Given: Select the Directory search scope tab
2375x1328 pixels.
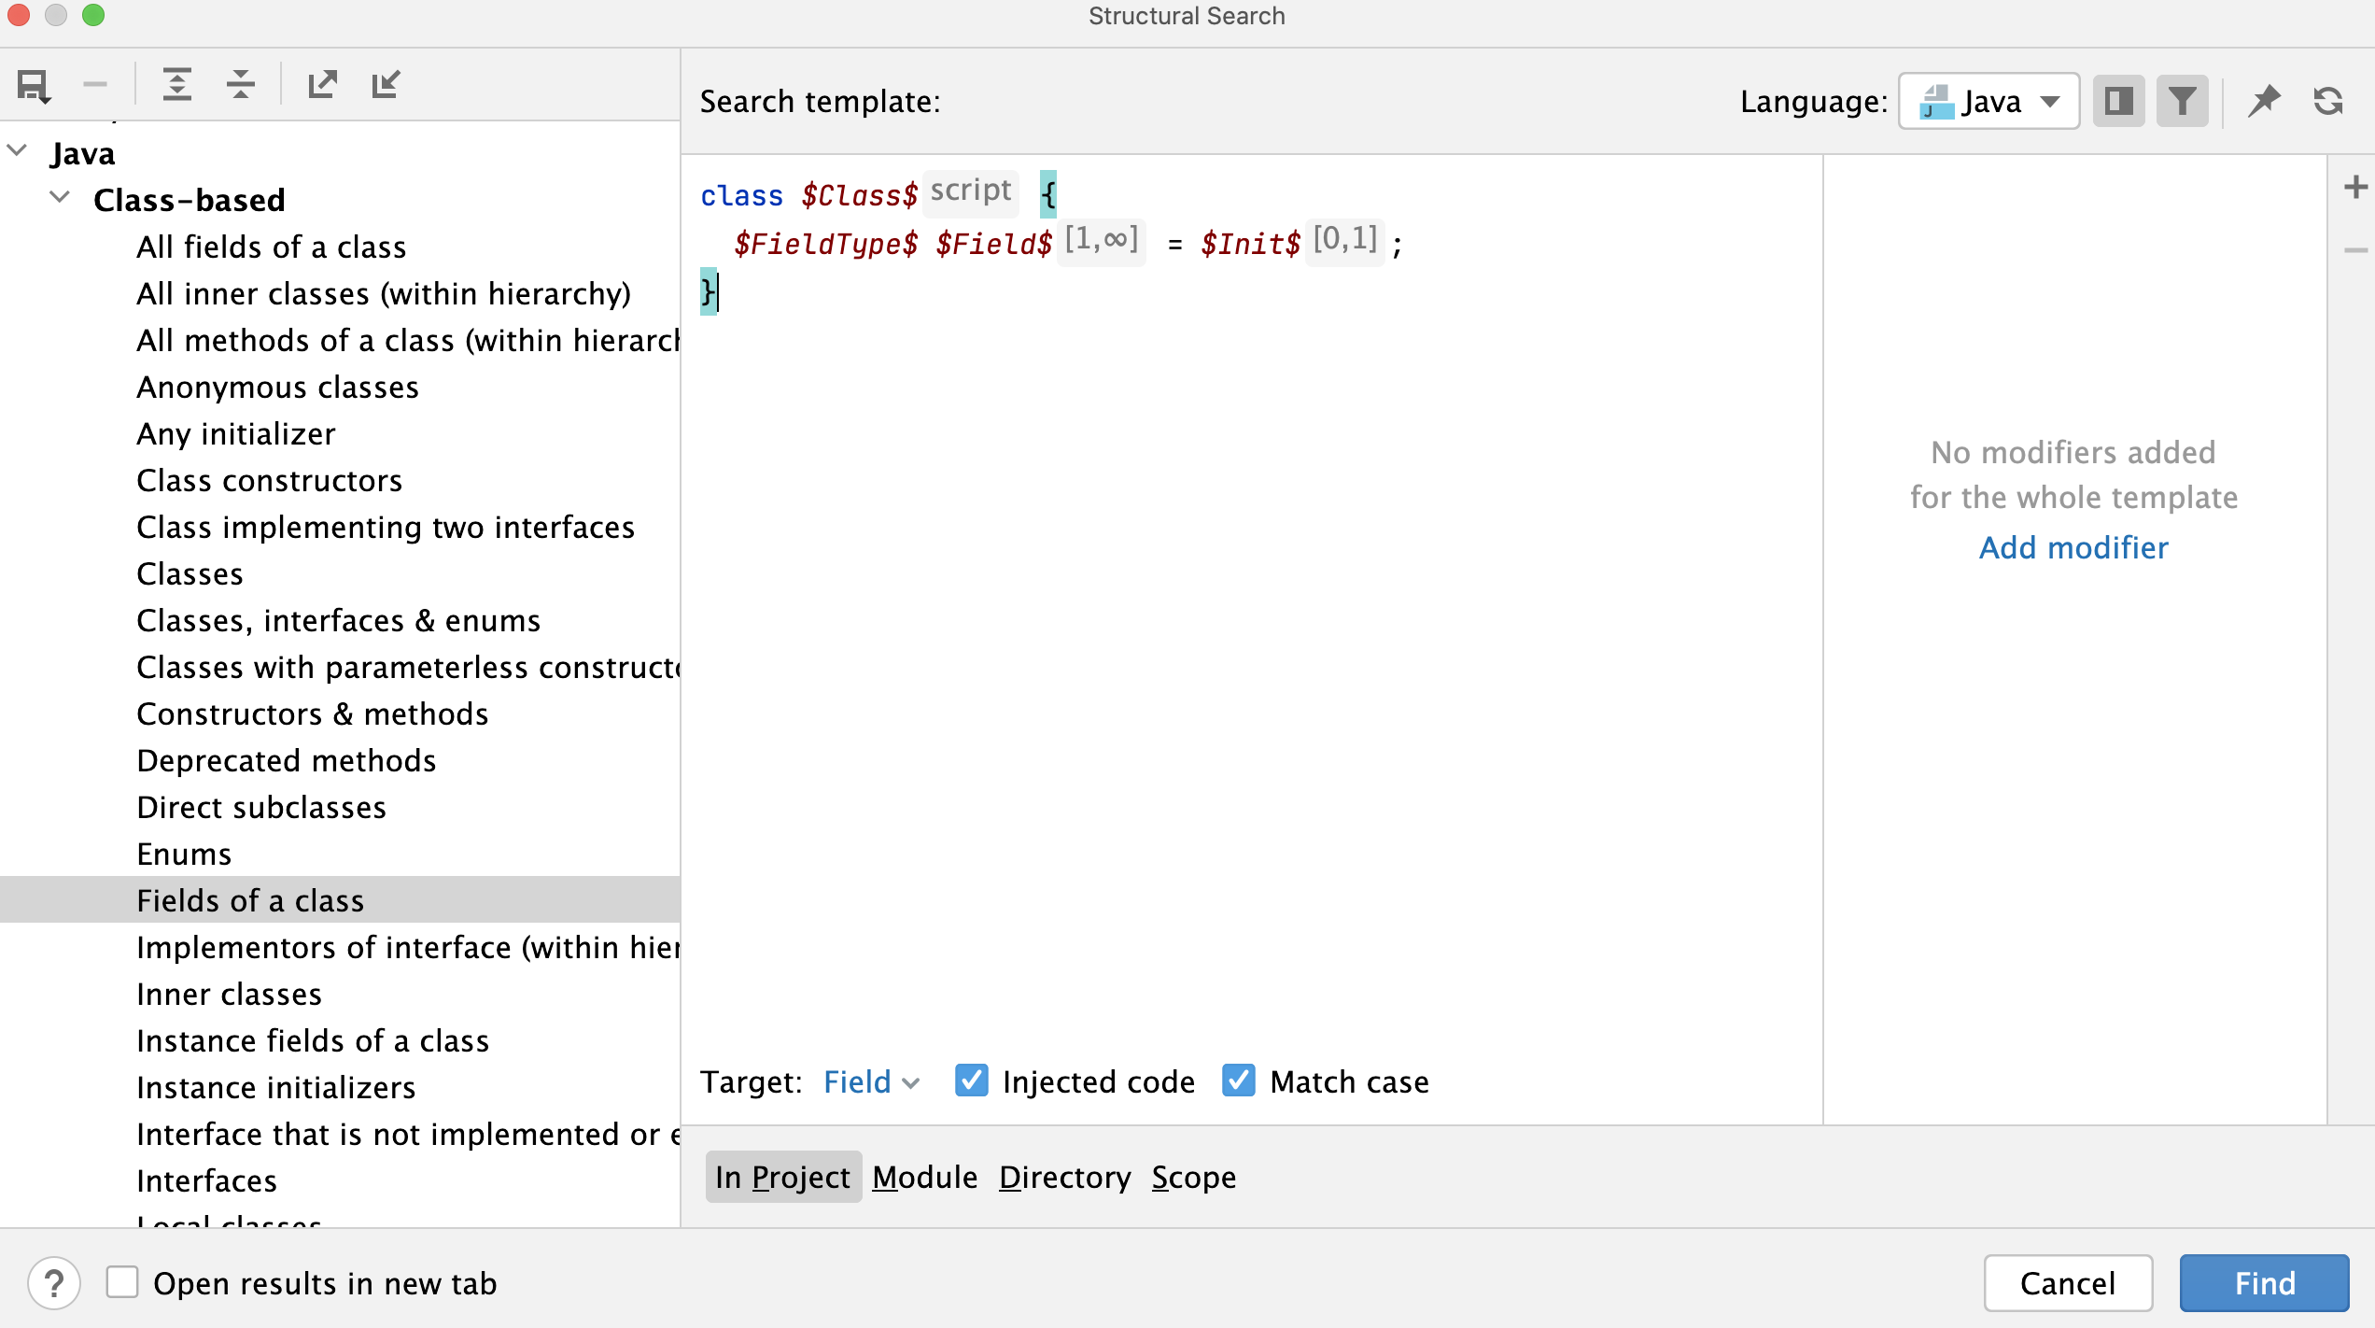Looking at the screenshot, I should coord(1063,1178).
